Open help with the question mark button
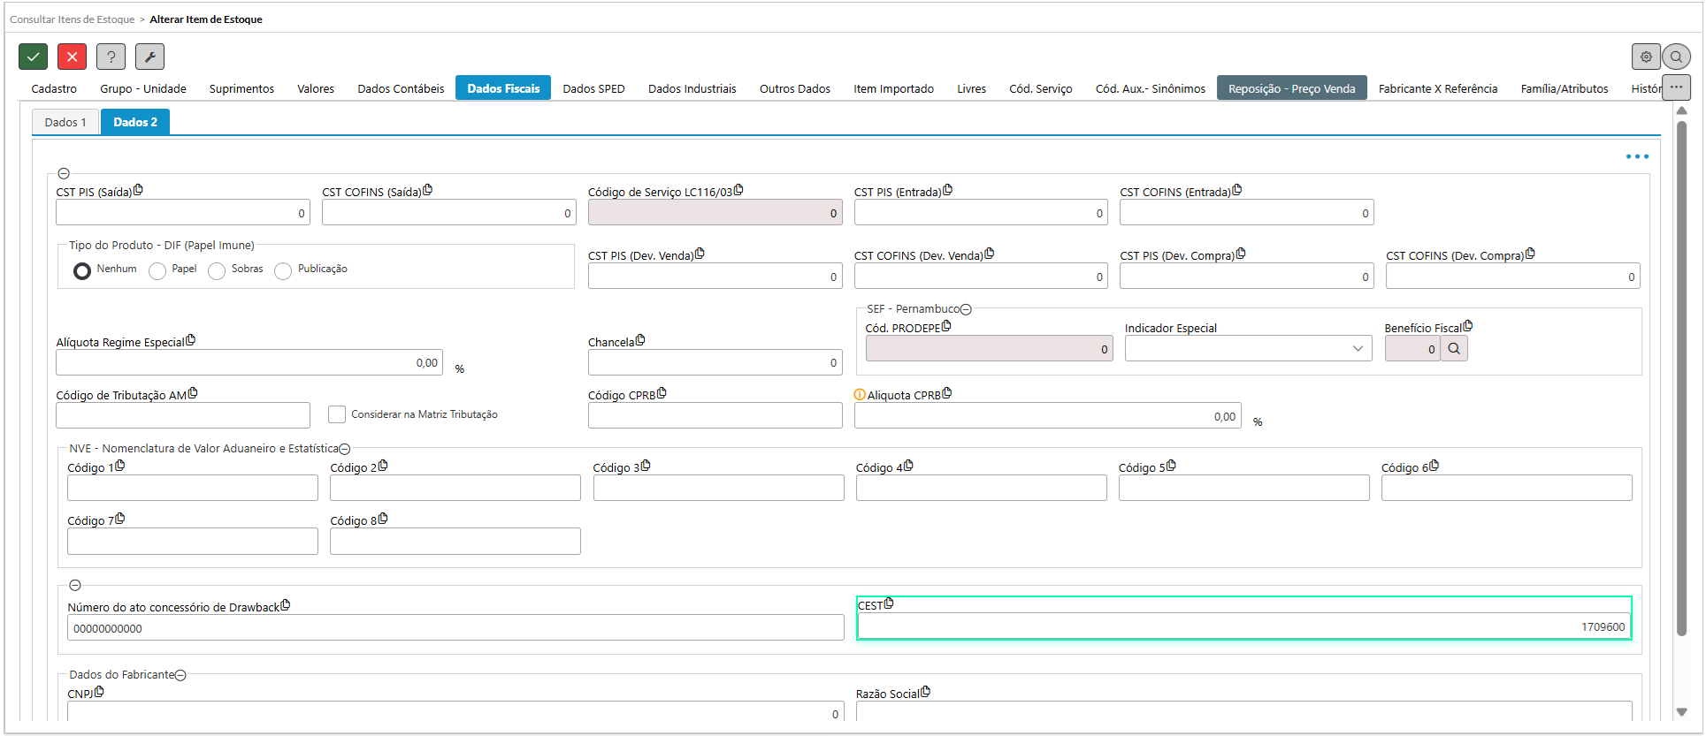The width and height of the screenshot is (1706, 736). click(x=111, y=57)
